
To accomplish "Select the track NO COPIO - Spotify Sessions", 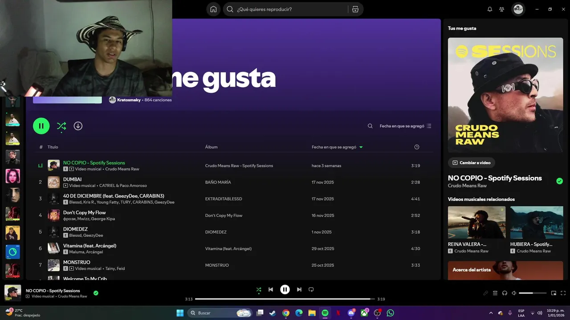I will click(x=94, y=163).
